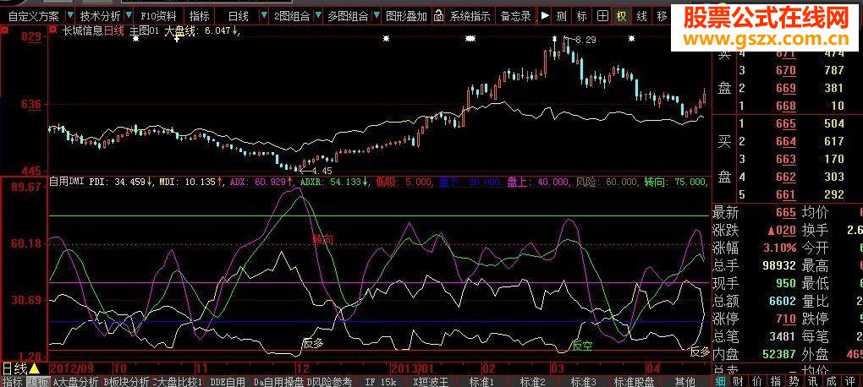Select the A大盘分析 template tab
Viewport: 863px width, 387px height.
tap(75, 381)
